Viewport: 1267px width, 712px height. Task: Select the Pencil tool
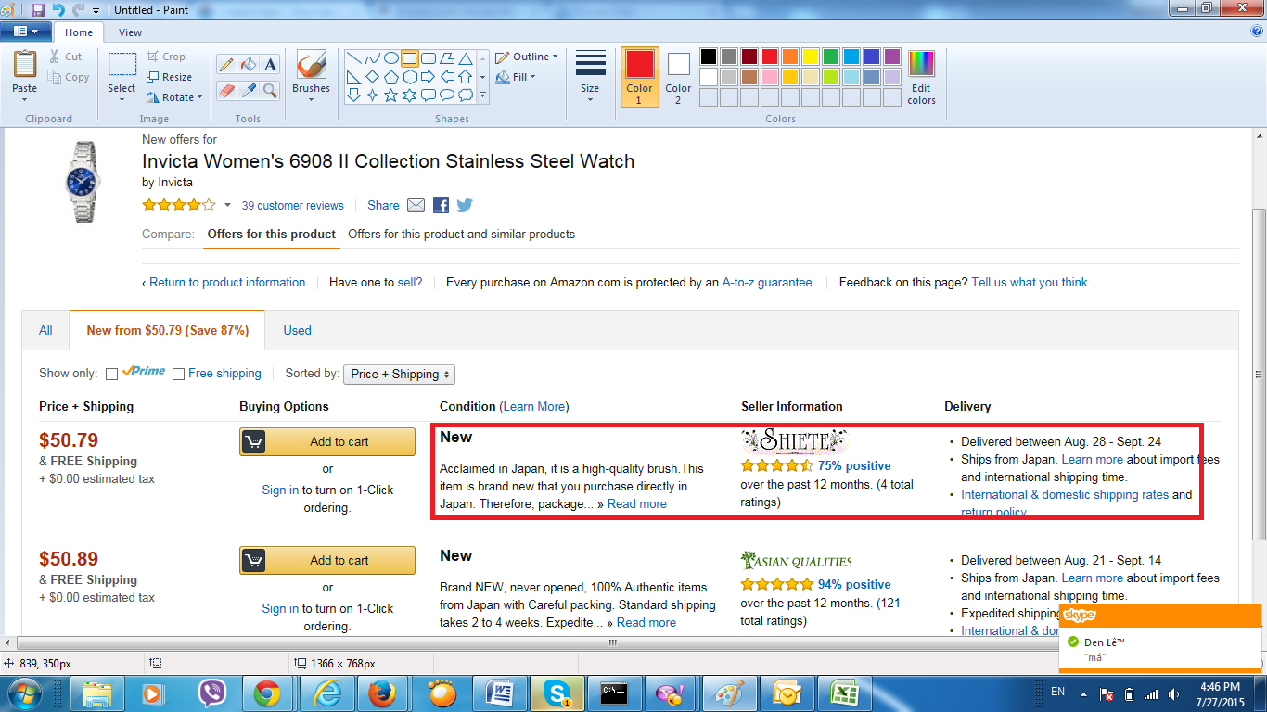(225, 64)
